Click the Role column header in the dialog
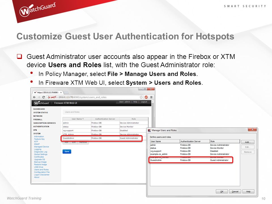Screen dimensions: 272x204 click(x=225, y=141)
